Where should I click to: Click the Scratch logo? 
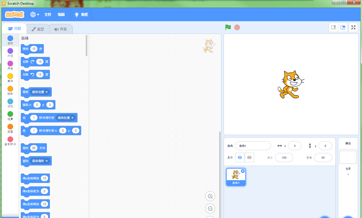[x=15, y=14]
